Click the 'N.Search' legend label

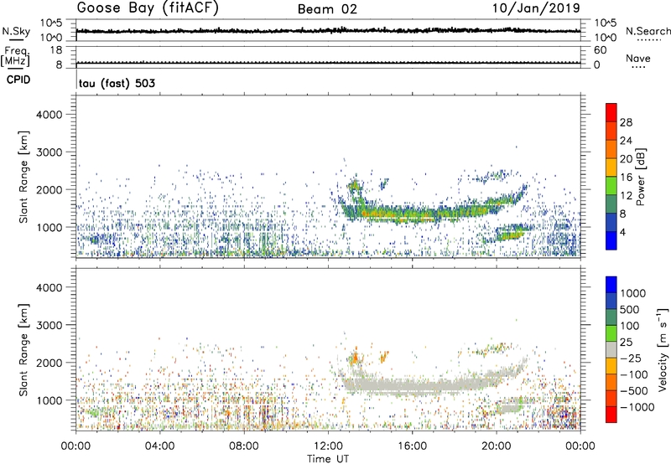[648, 31]
